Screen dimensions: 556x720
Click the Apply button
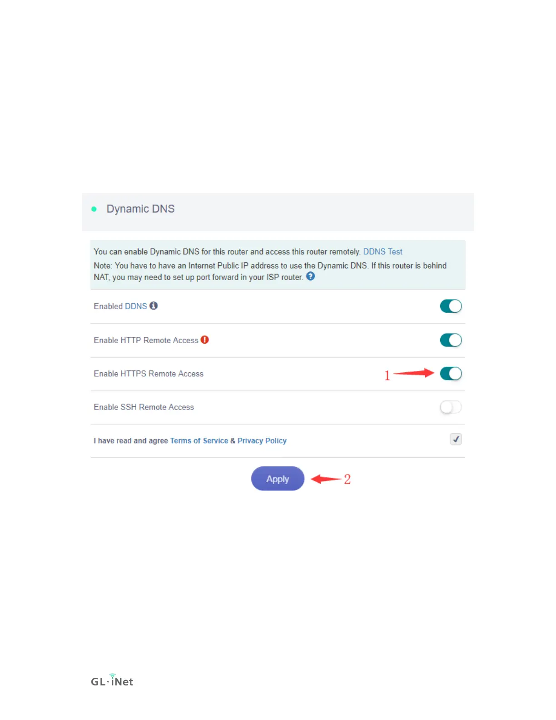point(278,479)
